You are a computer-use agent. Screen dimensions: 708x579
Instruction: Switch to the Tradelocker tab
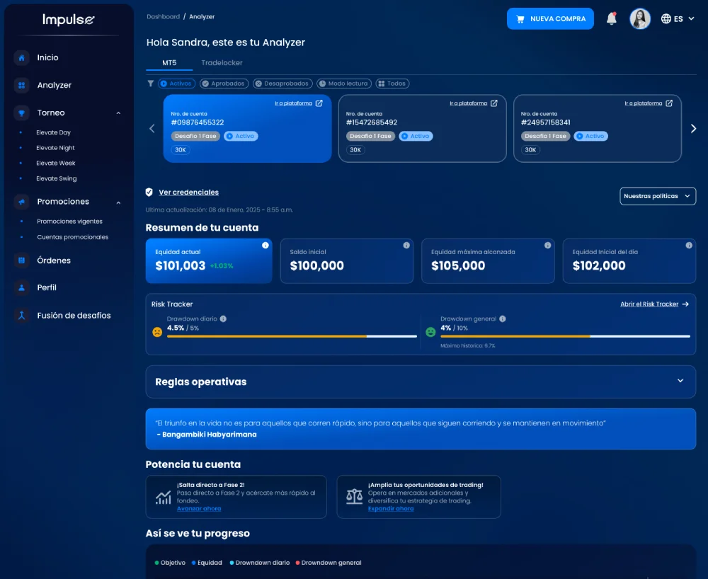[x=222, y=63]
